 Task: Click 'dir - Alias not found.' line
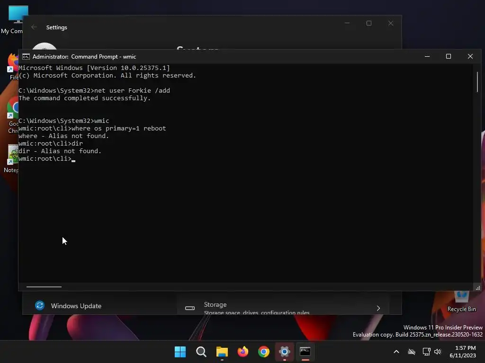(x=60, y=151)
